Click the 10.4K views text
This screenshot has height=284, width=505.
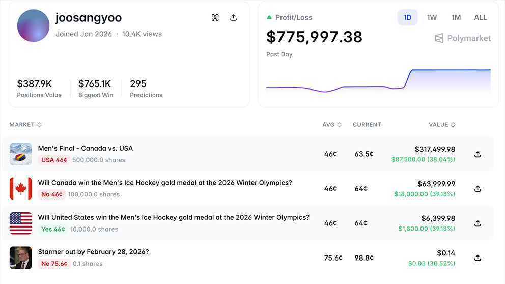tap(142, 34)
